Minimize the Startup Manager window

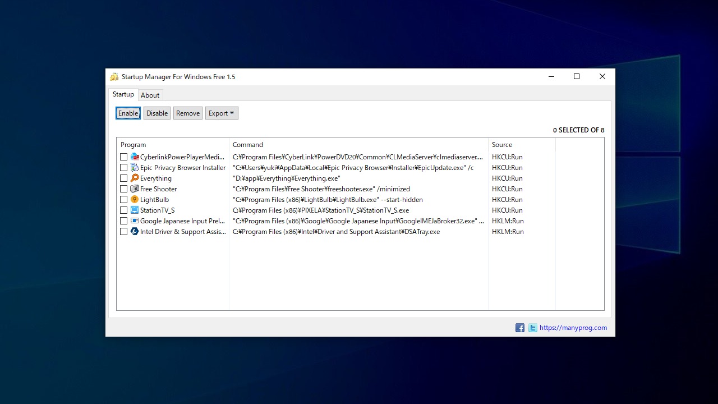[551, 77]
